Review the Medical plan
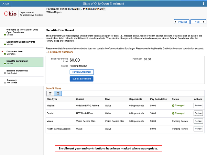 [x=198, y=106]
